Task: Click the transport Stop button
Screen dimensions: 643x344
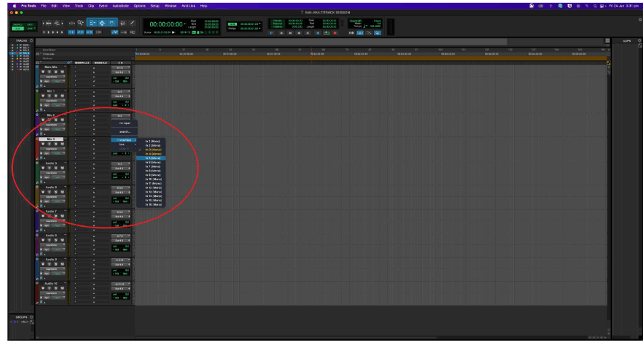Action: [x=318, y=33]
